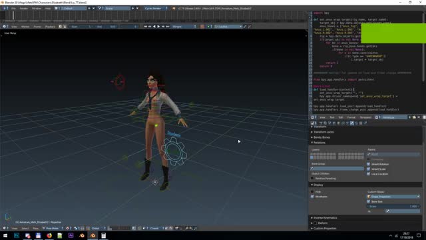Screen dimensions: 426x240
Task: Open Firefox from the taskbar
Action: 49,235
